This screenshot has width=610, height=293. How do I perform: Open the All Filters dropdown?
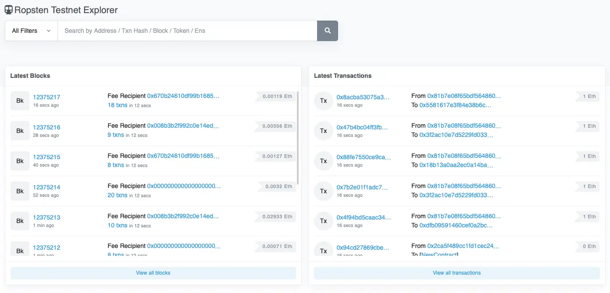pyautogui.click(x=31, y=31)
